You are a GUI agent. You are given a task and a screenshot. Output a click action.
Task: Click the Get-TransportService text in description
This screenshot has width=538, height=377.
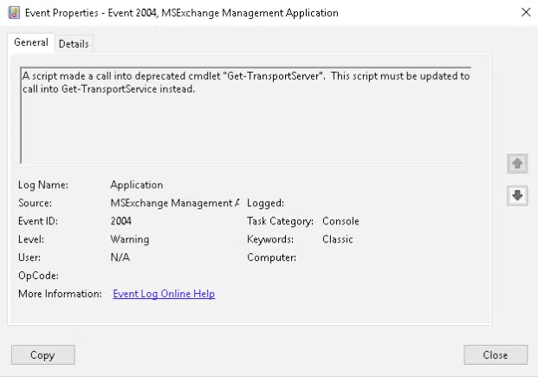109,89
